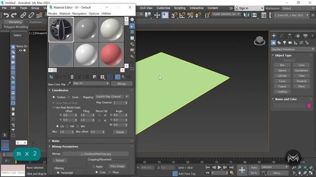Select the Texture radio button
Screen dimensions: 316x177
click(54, 97)
